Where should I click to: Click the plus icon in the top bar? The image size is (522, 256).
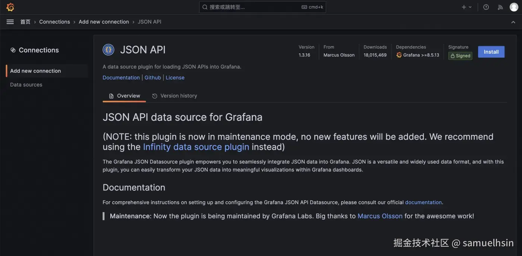pos(464,7)
